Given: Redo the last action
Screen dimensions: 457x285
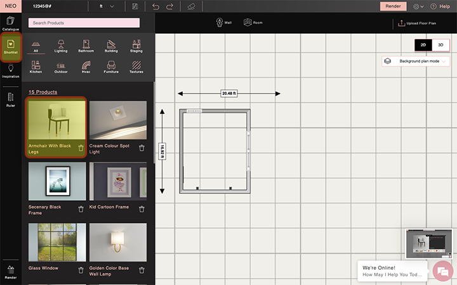Looking at the screenshot, I should point(169,6).
